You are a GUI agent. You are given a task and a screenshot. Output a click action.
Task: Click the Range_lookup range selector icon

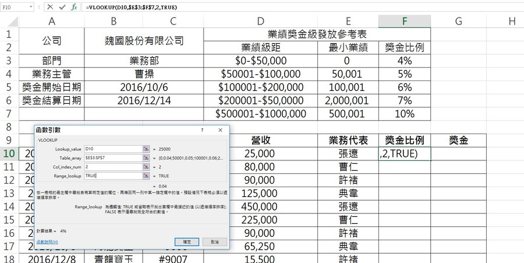coord(146,176)
